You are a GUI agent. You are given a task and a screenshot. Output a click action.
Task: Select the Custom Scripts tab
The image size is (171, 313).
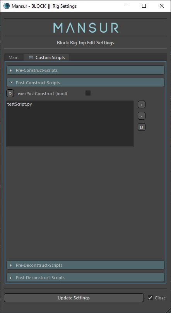tap(46, 57)
